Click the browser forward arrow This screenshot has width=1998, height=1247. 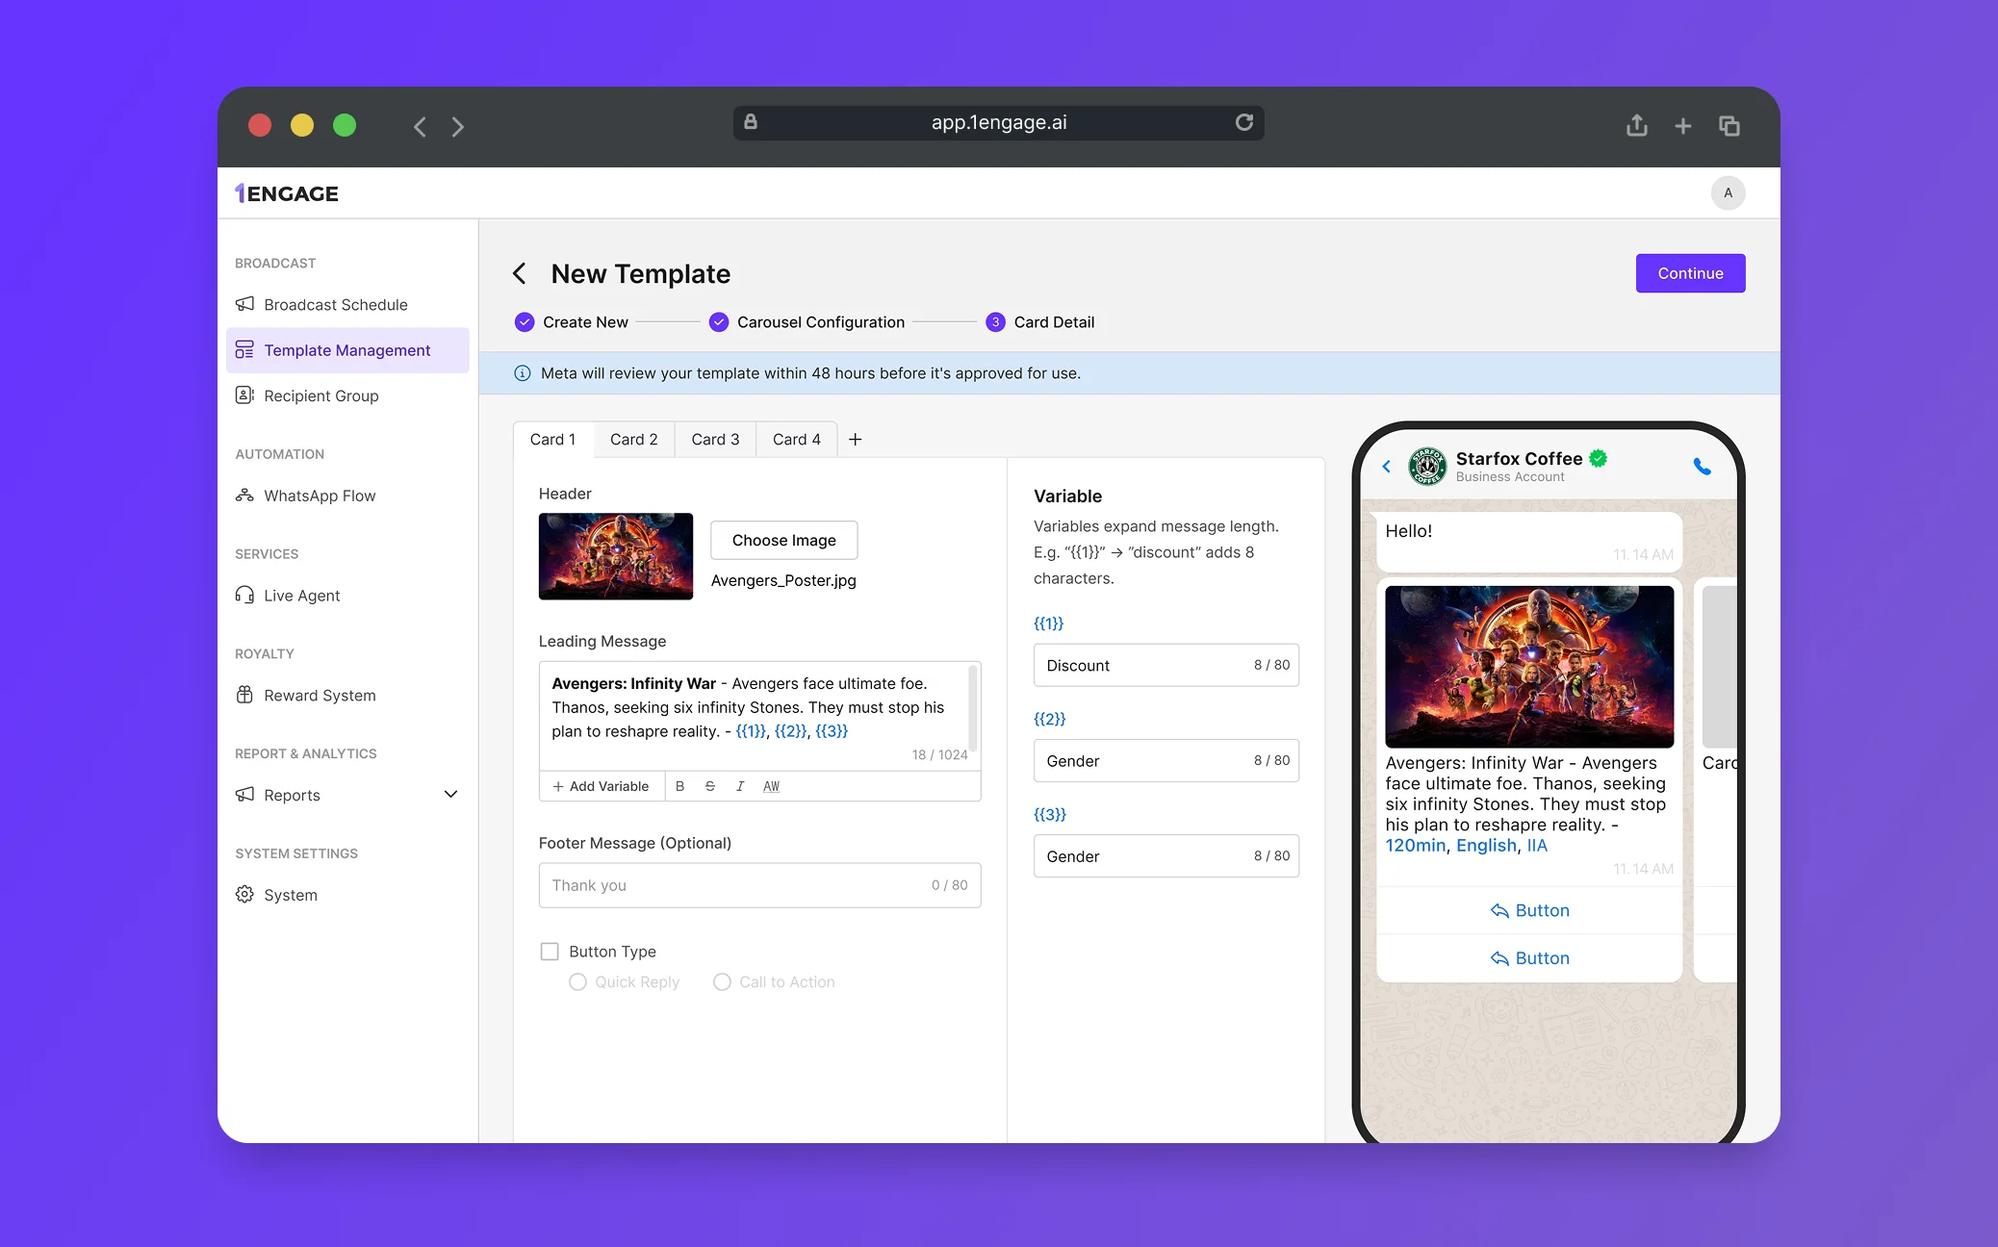(x=458, y=126)
